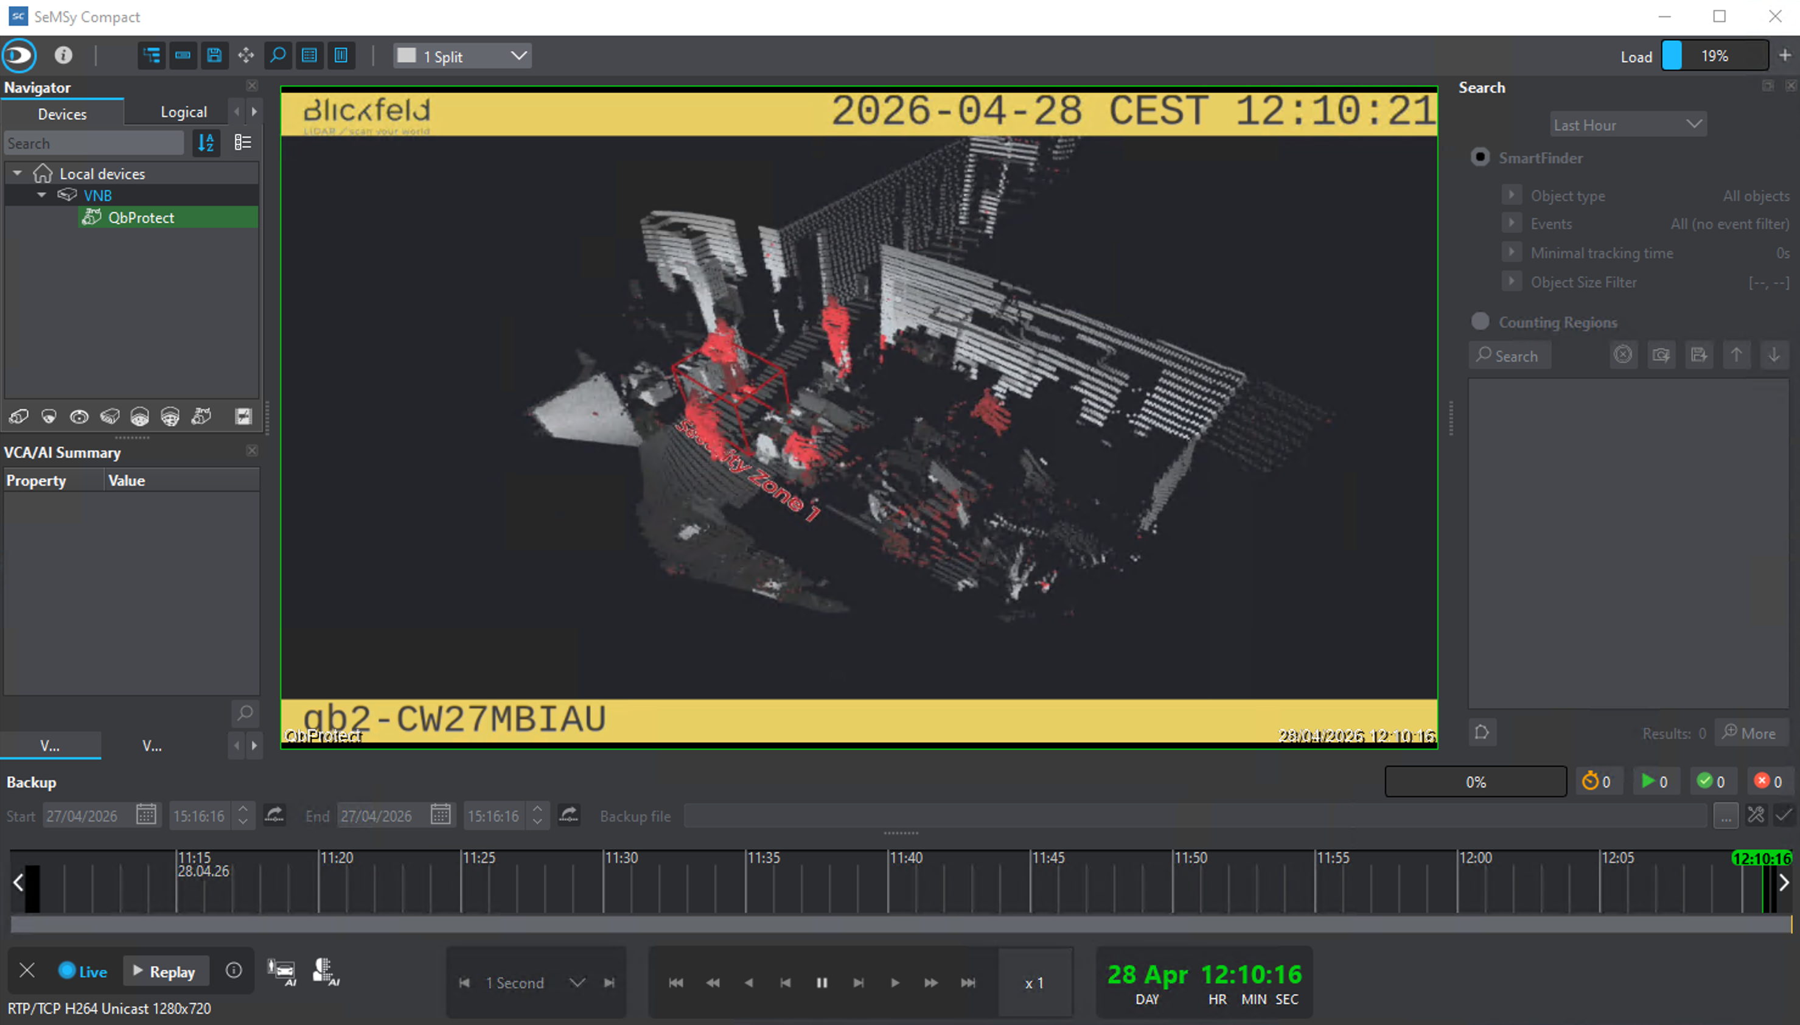Screen dimensions: 1800x1025
Task: Click the More results button
Action: [1750, 733]
